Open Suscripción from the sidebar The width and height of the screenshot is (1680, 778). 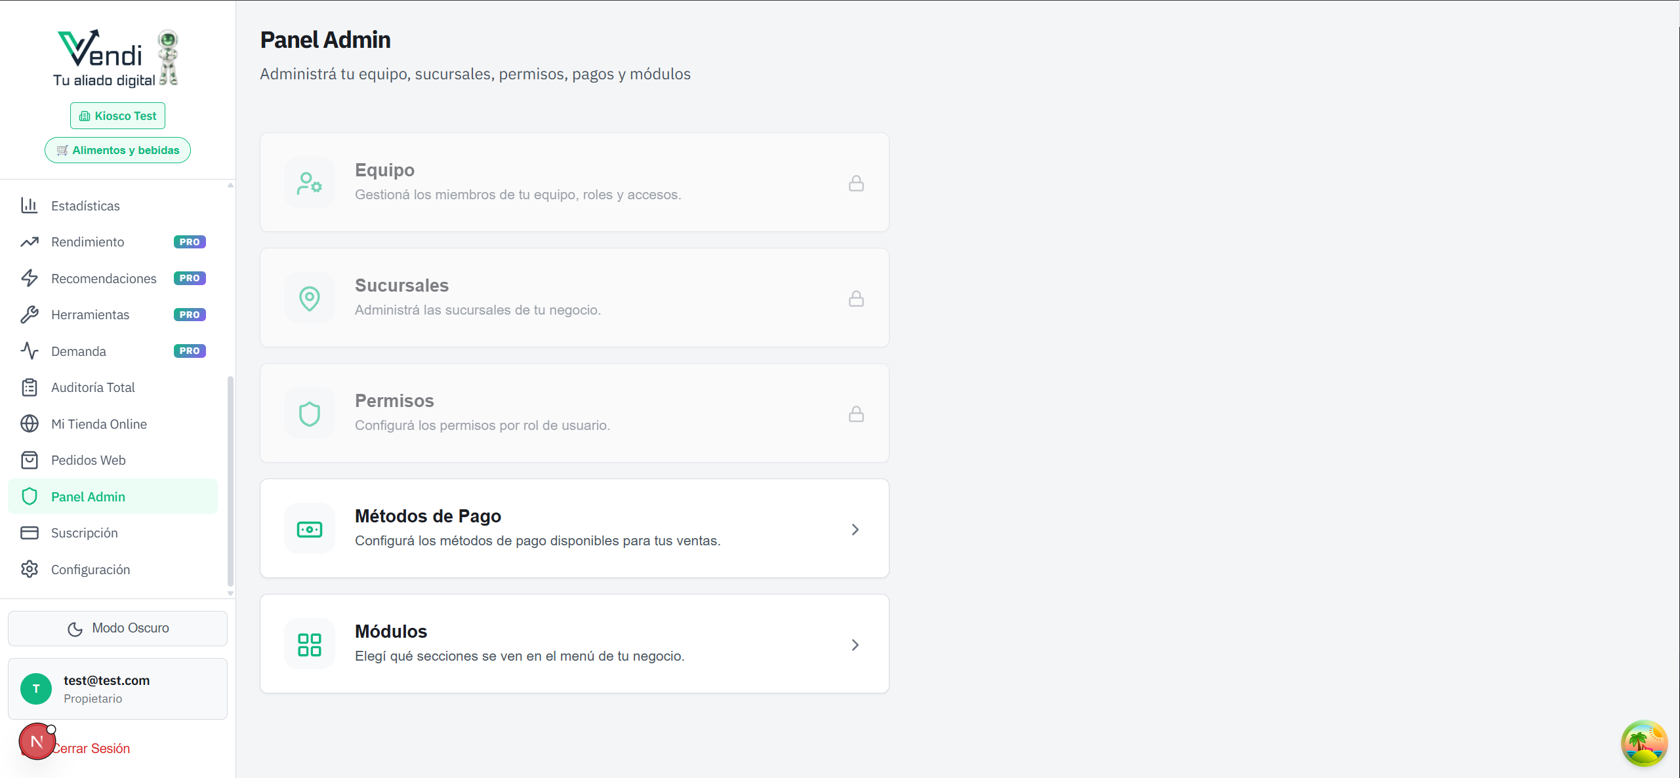86,532
